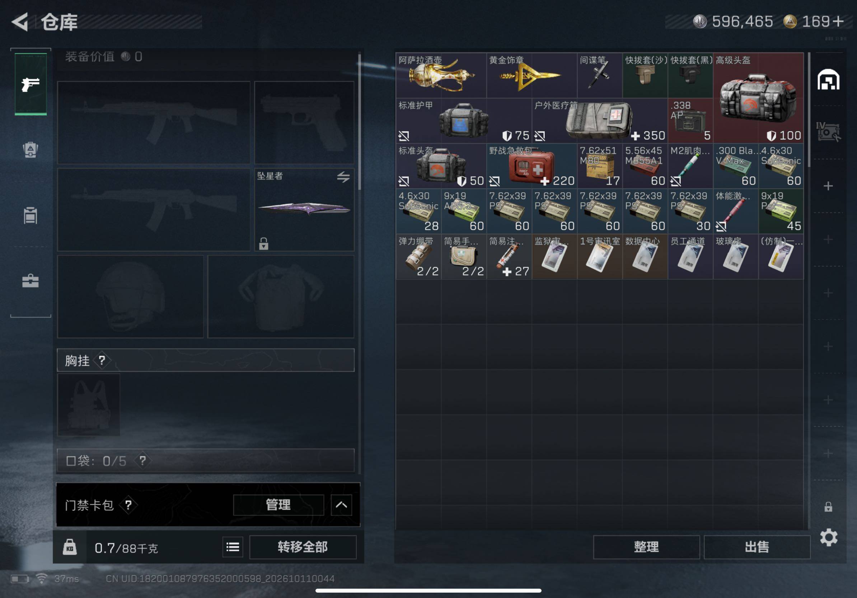Click the empty helmet equipment slot
This screenshot has width=857, height=598.
click(130, 296)
